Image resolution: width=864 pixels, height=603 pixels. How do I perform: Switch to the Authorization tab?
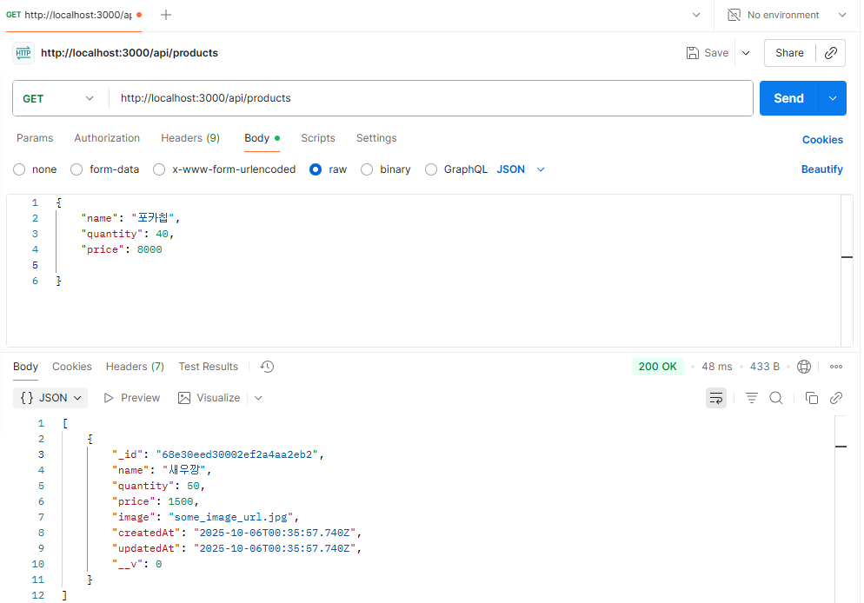[x=107, y=138]
